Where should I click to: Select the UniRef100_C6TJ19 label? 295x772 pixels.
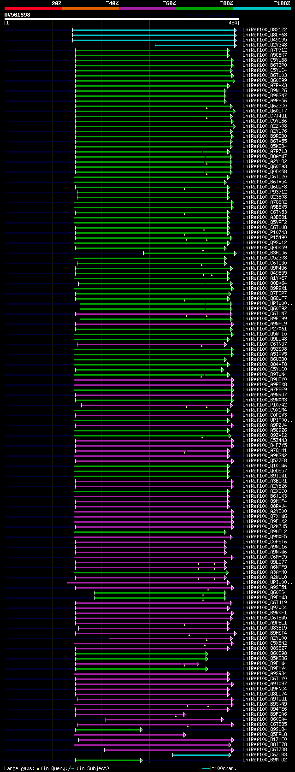tap(265, 602)
